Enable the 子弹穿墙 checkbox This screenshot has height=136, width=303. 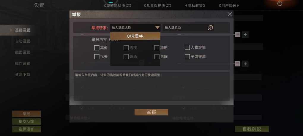point(187,57)
